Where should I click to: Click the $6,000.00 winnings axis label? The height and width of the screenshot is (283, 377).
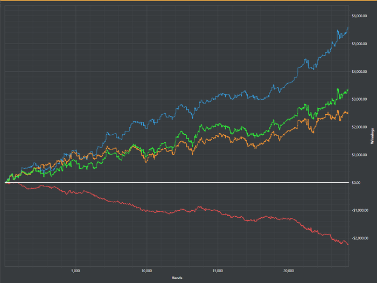coord(359,16)
